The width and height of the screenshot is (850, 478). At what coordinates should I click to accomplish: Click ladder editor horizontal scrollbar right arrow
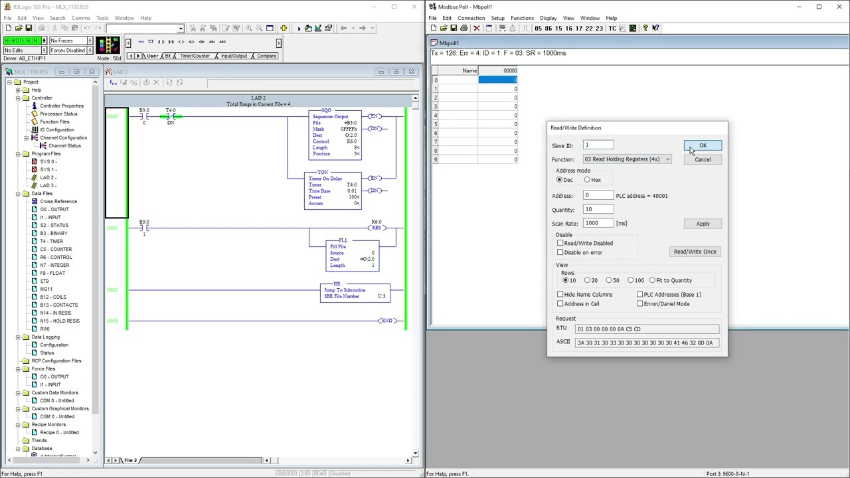[408, 460]
